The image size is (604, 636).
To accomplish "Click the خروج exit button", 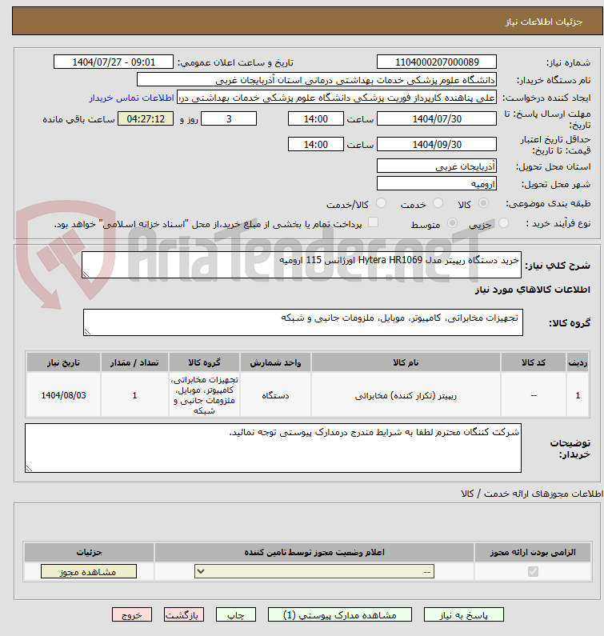I will click(132, 615).
